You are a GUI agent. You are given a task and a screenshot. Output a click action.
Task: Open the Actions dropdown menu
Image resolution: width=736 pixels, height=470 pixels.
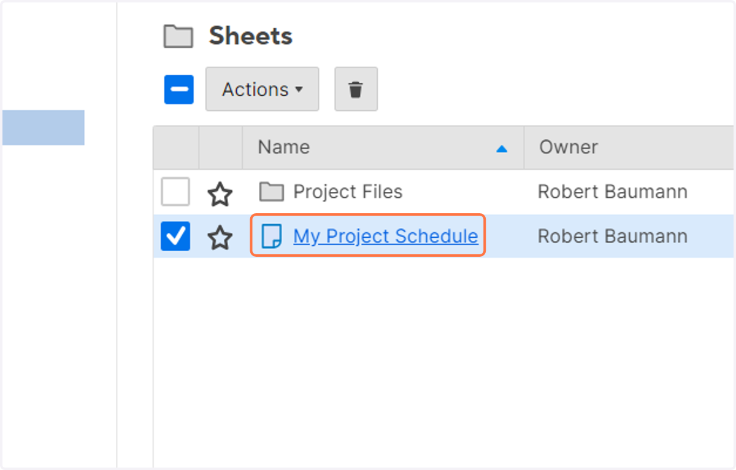tap(262, 89)
